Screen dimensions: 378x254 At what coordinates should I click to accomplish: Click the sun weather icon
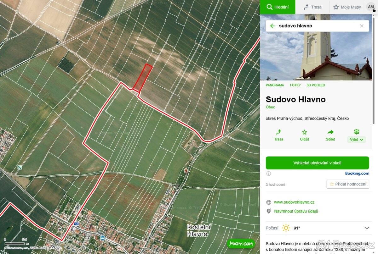click(x=286, y=228)
